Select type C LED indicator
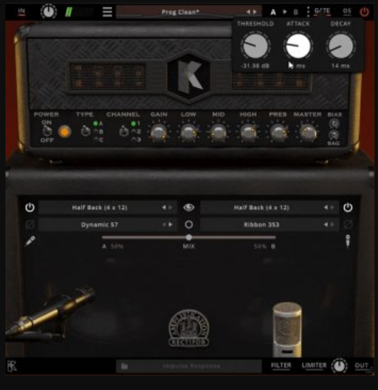Viewport: 378px width, 390px height. click(x=95, y=139)
